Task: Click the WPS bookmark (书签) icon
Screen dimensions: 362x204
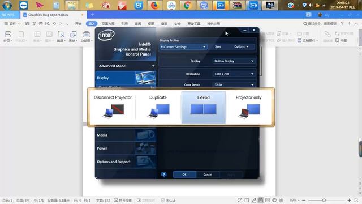Action: click(x=341, y=40)
